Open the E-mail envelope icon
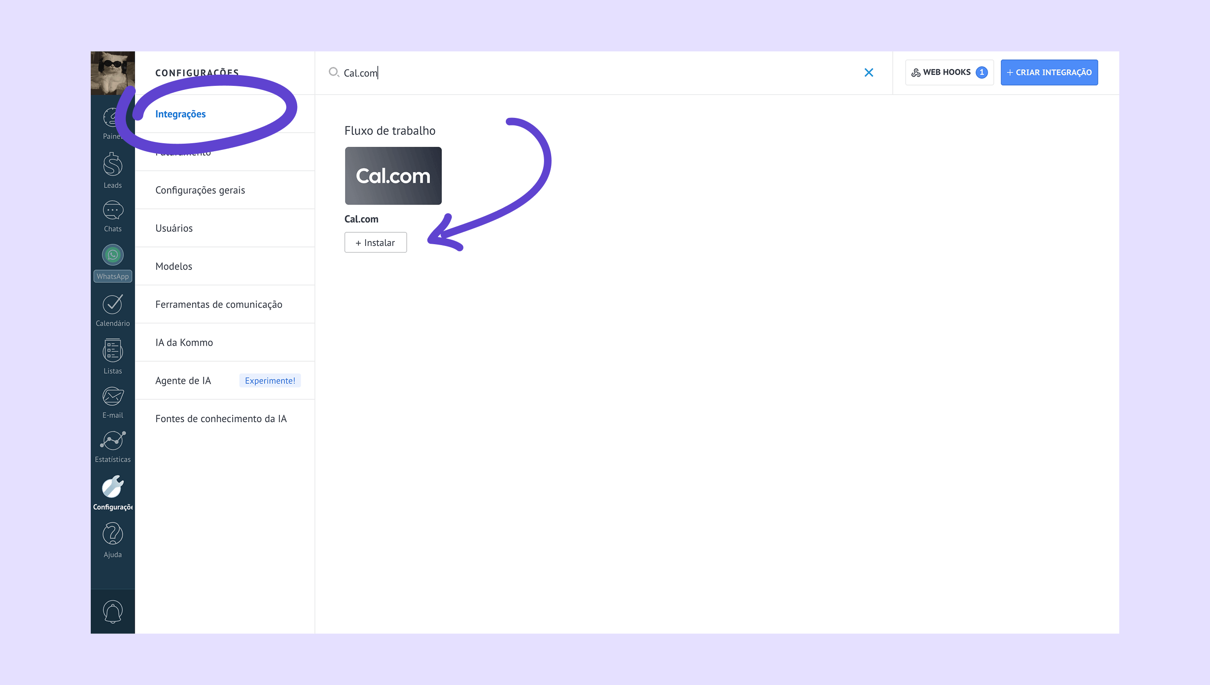Screen dimensions: 1210x685 (x=113, y=397)
